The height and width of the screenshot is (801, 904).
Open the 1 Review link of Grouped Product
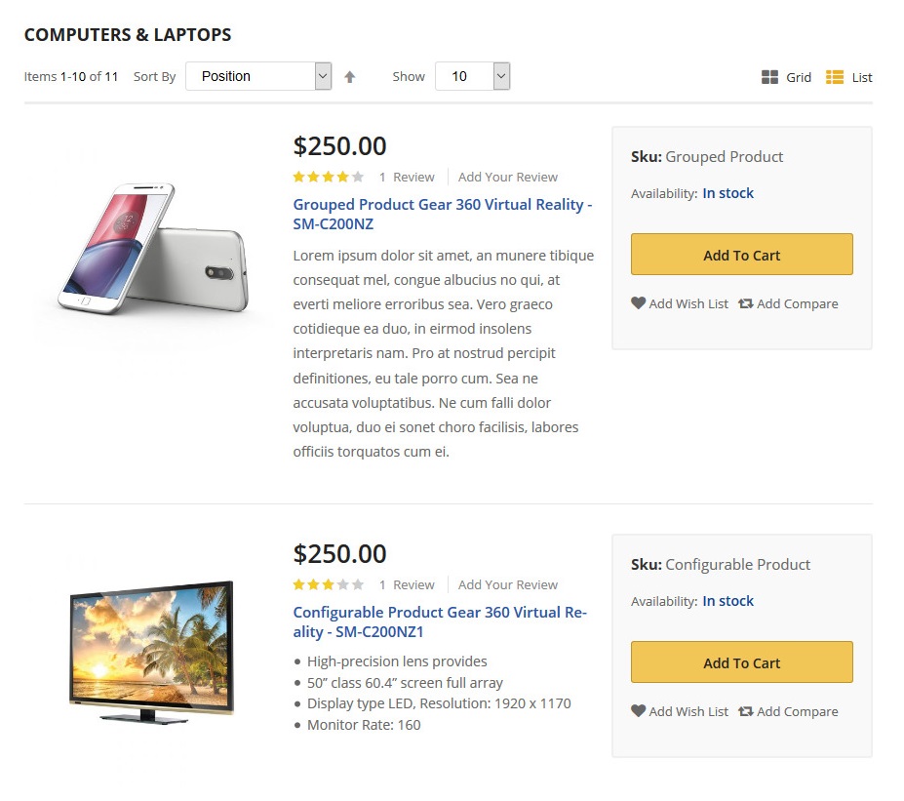tap(407, 177)
